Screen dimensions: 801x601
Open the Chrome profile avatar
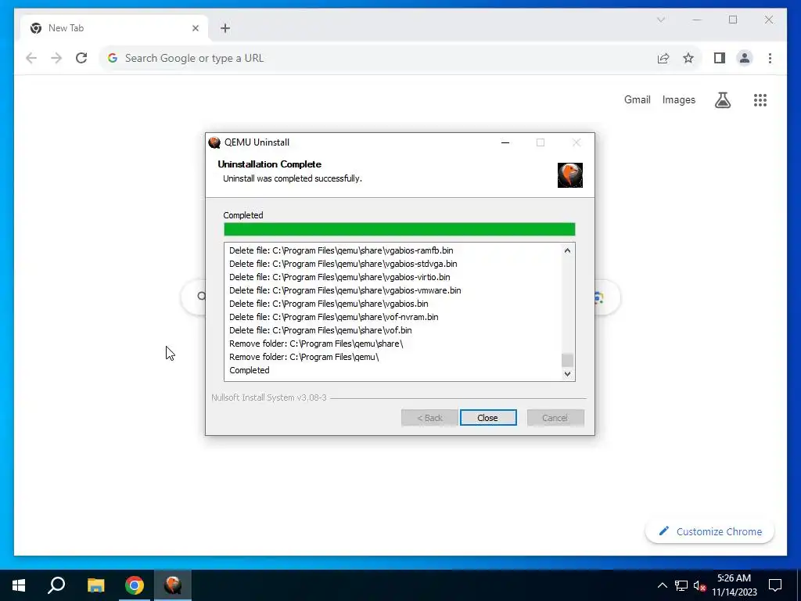[745, 58]
